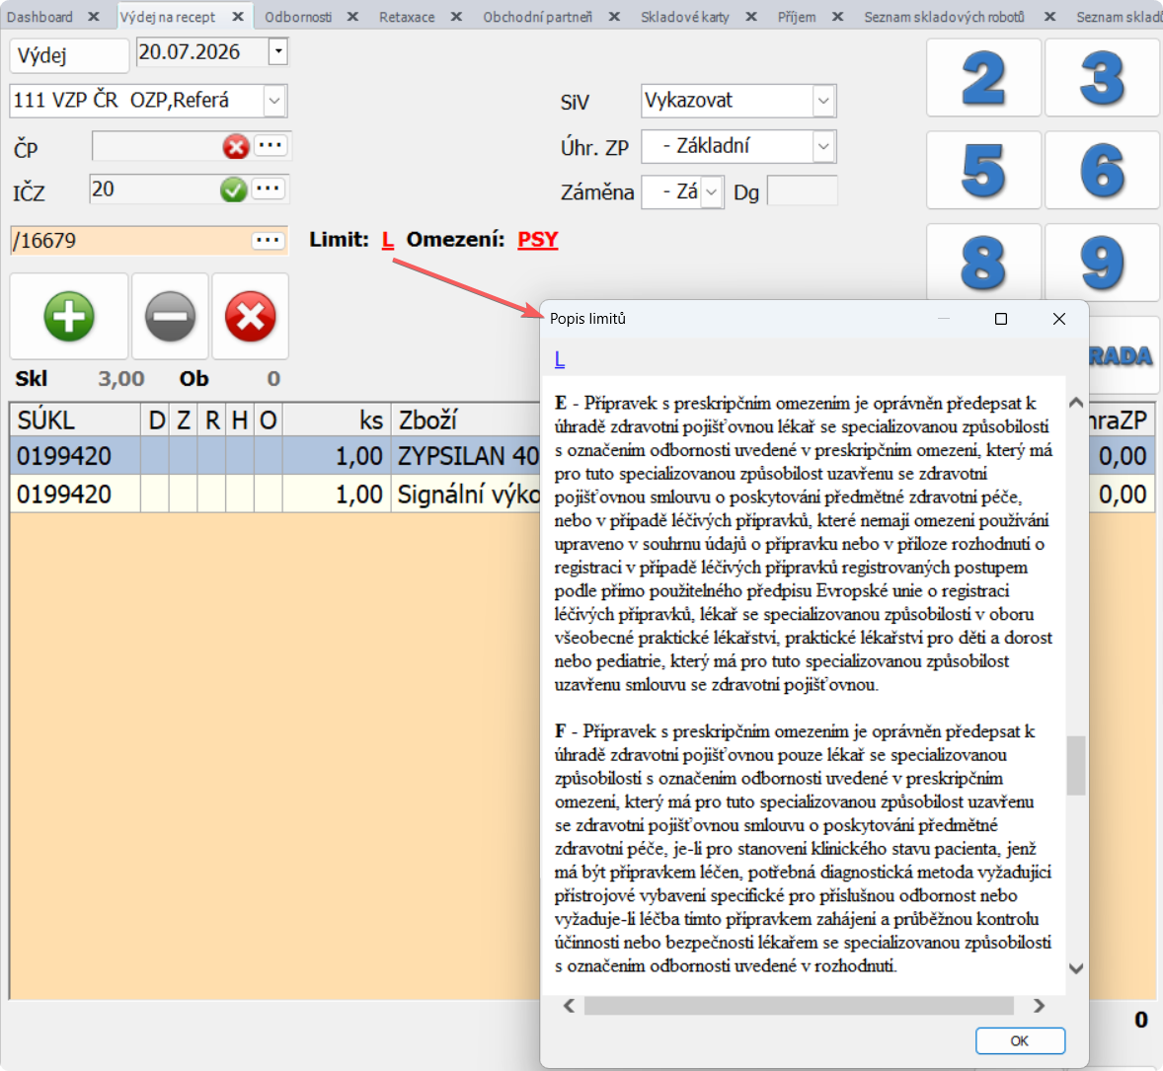The height and width of the screenshot is (1071, 1163).
Task: Click green checkmark icon in IČZ field
Action: pyautogui.click(x=234, y=190)
